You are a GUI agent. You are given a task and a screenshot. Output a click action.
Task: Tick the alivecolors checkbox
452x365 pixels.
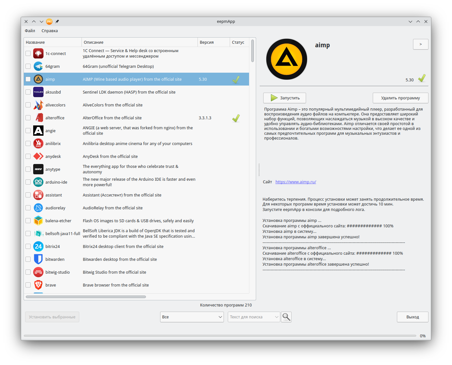(28, 105)
